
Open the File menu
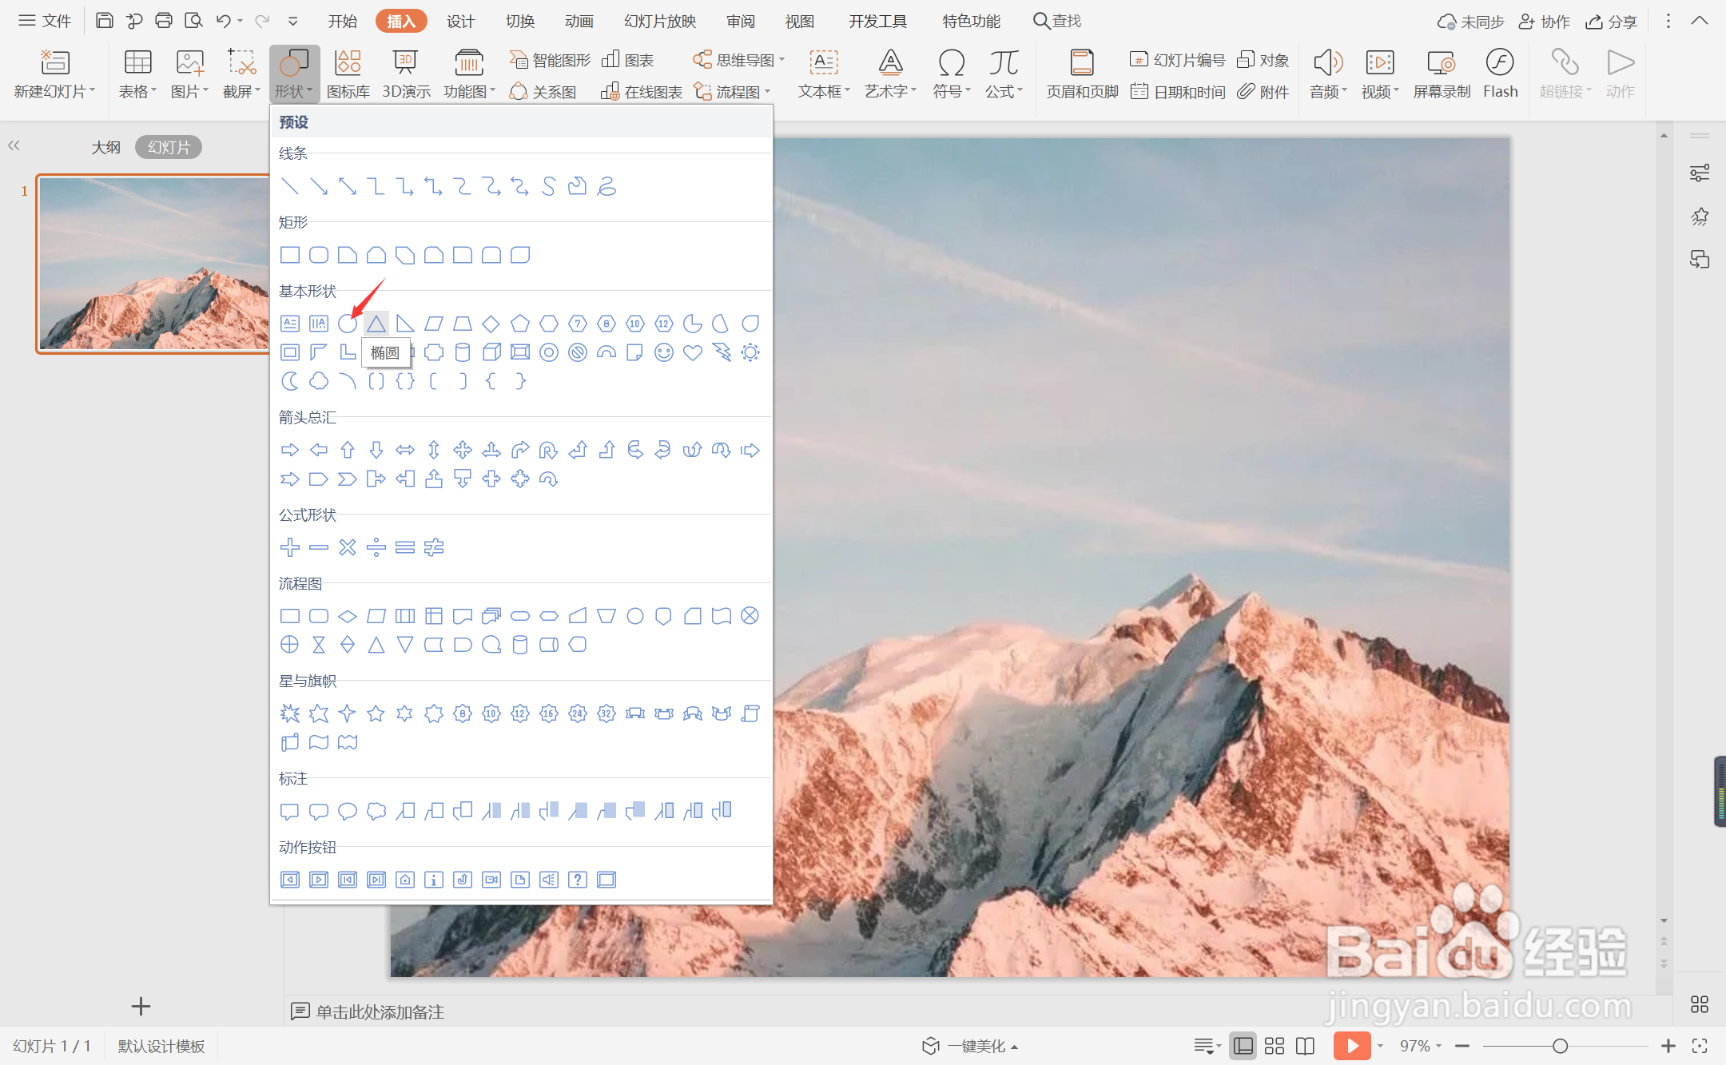(x=45, y=21)
